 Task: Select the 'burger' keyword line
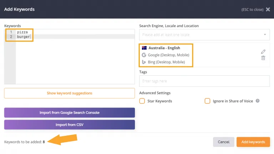tap(24, 37)
